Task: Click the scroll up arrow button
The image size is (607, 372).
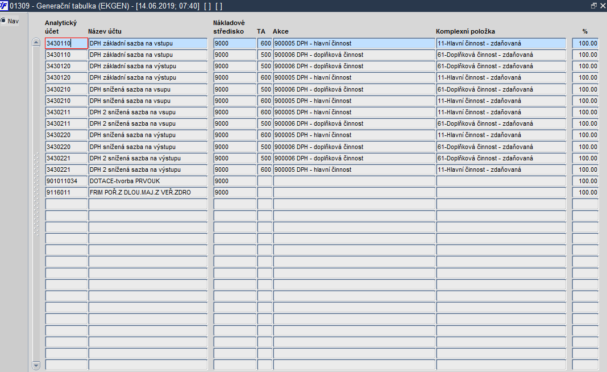Action: (x=36, y=43)
